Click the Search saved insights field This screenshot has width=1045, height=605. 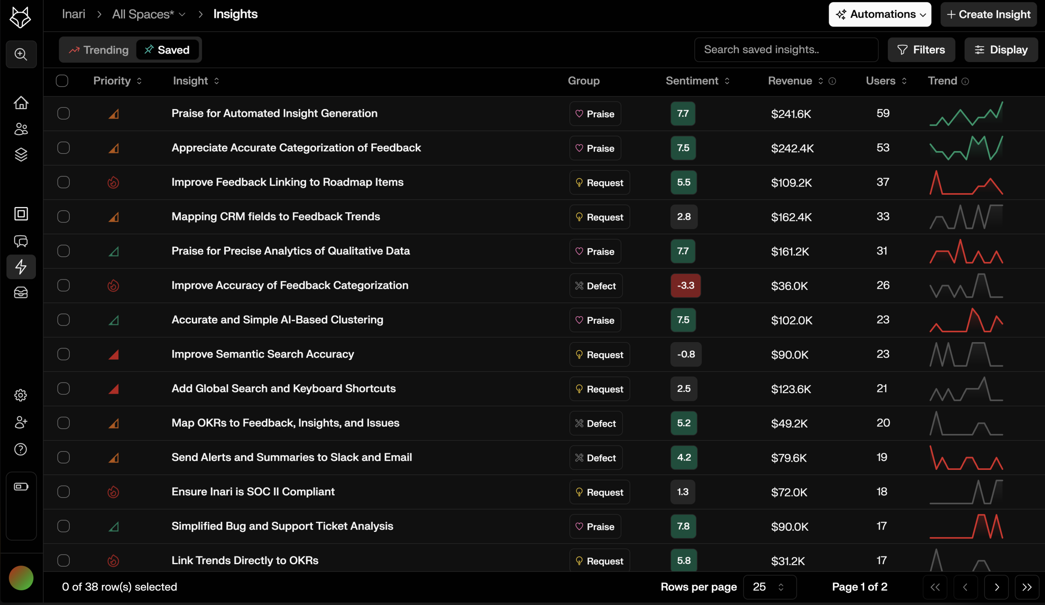[x=786, y=50]
